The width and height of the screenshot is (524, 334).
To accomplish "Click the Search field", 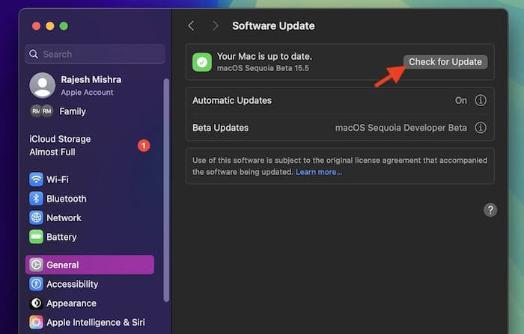I will 95,54.
